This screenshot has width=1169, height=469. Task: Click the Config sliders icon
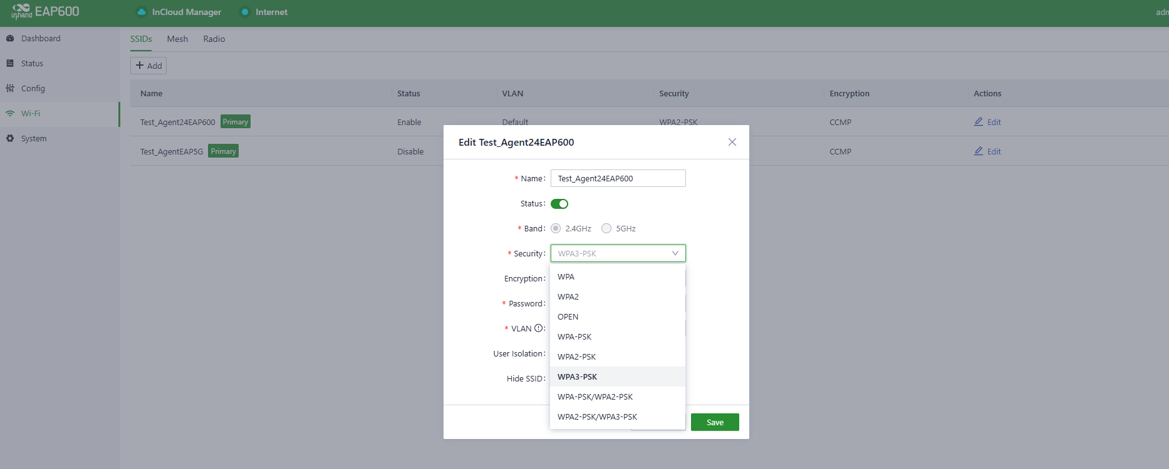[x=10, y=88]
